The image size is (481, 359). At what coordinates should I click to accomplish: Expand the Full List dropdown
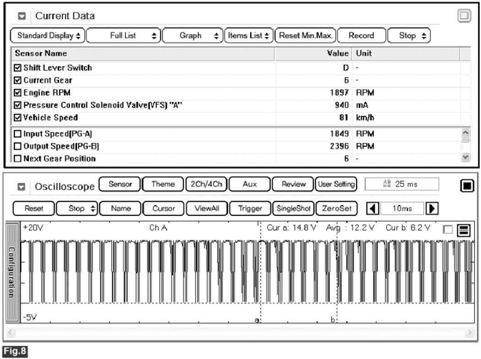click(123, 36)
